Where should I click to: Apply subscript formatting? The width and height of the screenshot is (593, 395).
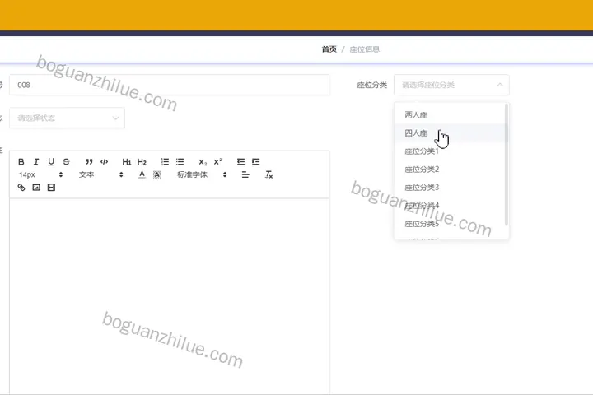(x=203, y=162)
